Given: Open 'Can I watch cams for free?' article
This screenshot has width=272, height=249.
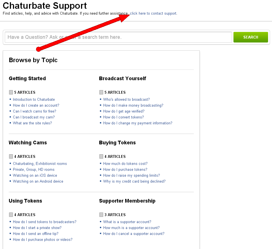Looking at the screenshot, I should click(35, 111).
